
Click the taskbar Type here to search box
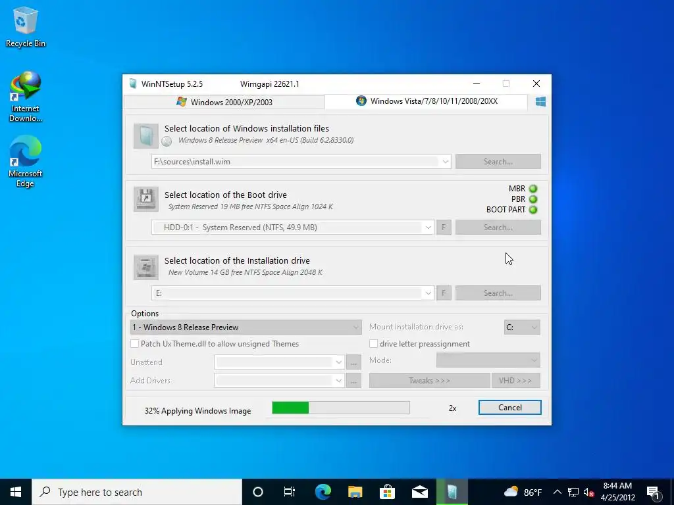click(137, 492)
